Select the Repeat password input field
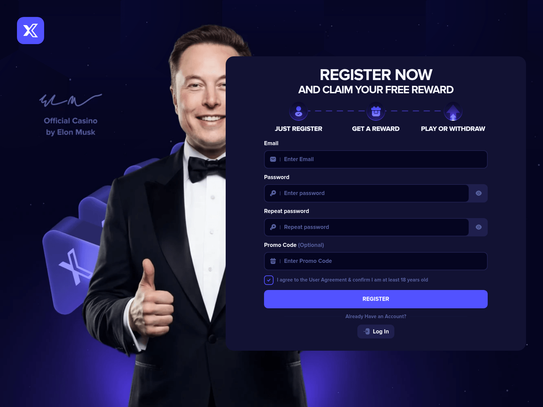The height and width of the screenshot is (407, 543). pos(367,227)
